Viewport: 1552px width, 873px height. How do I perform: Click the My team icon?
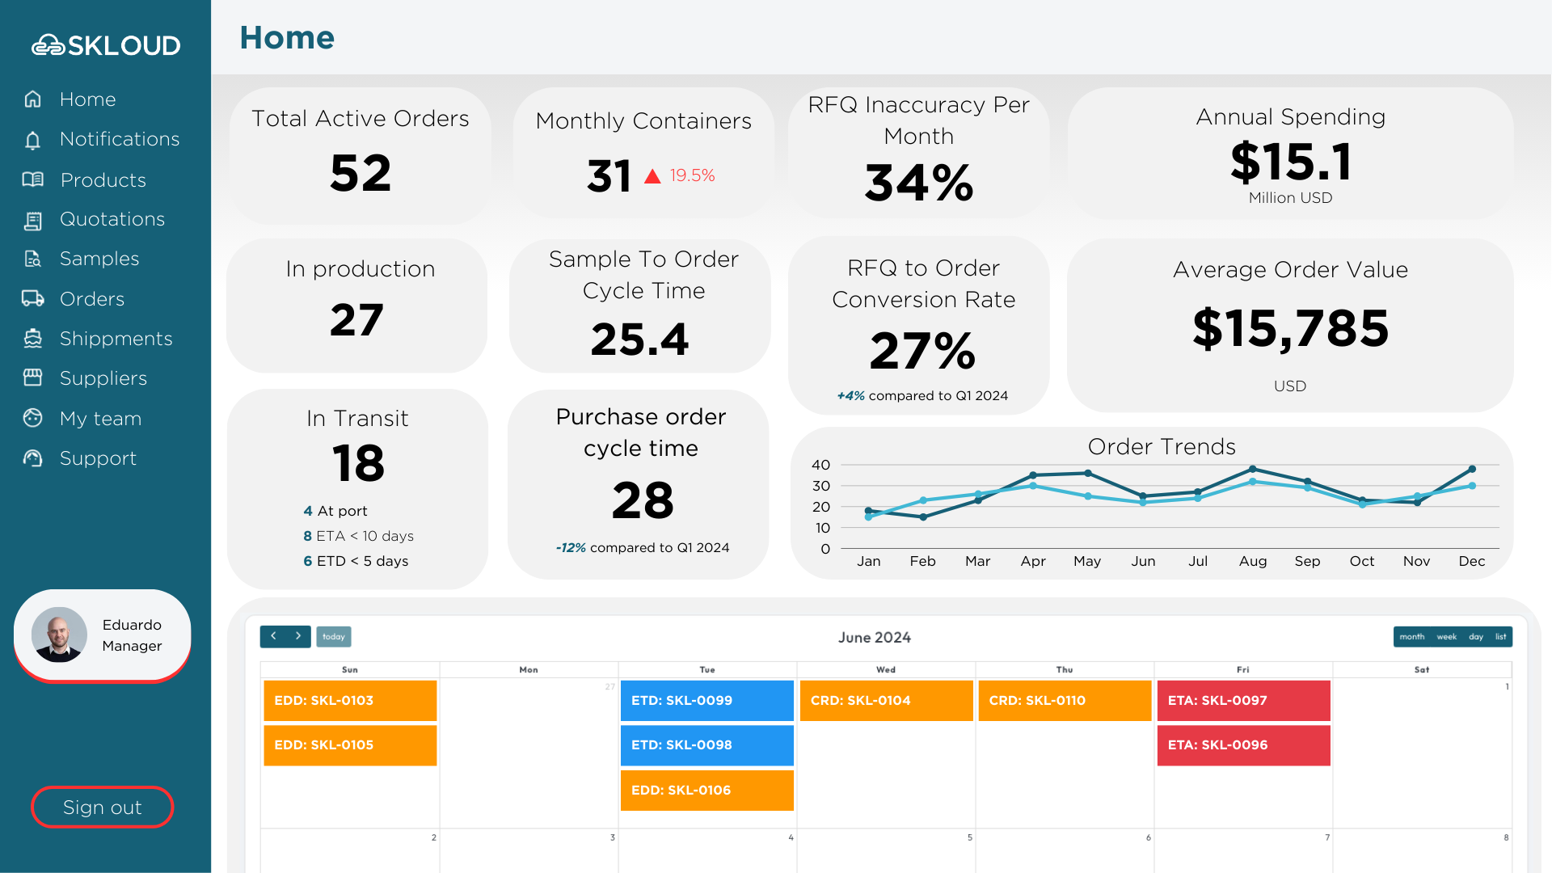(x=32, y=418)
